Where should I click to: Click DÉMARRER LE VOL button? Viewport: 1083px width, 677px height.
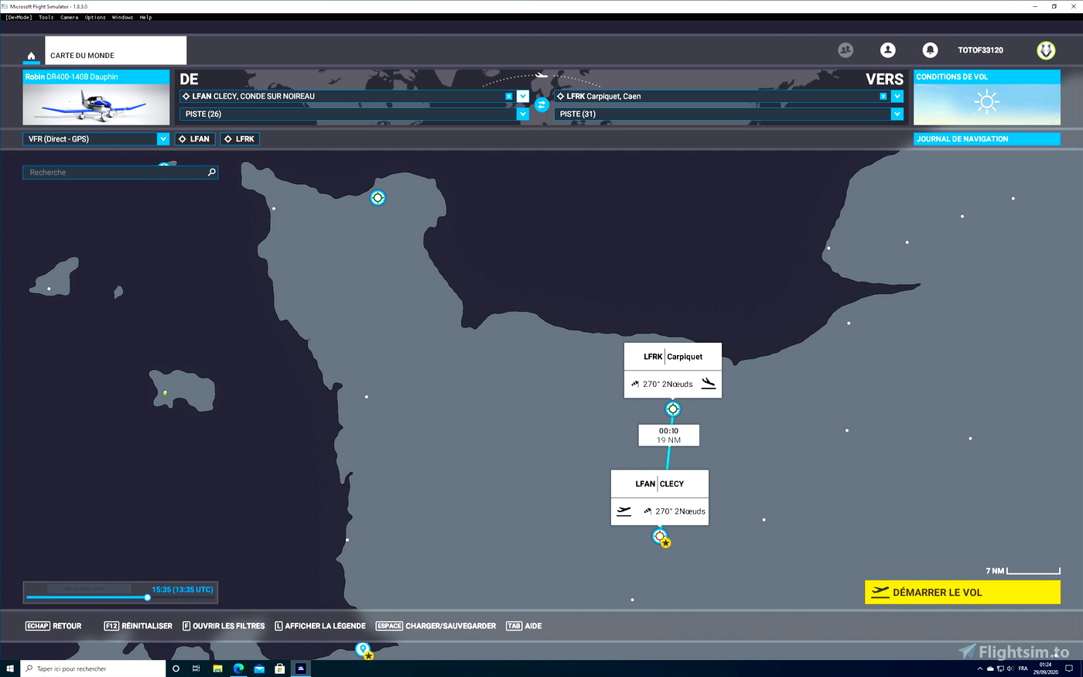click(962, 592)
